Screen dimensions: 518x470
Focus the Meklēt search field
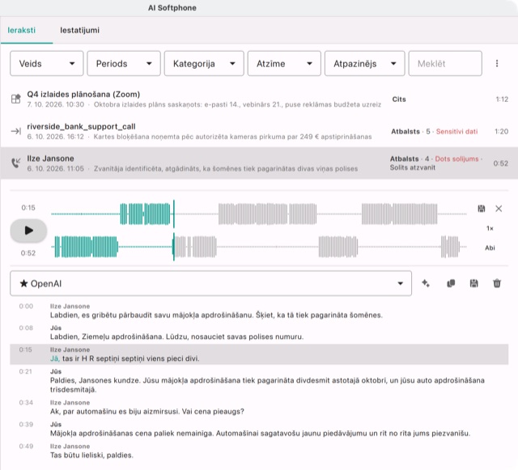(445, 63)
